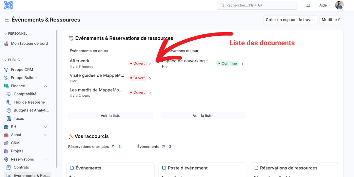The image size is (354, 177).
Task: Click the Poste d'événement card icon
Action: click(x=164, y=168)
